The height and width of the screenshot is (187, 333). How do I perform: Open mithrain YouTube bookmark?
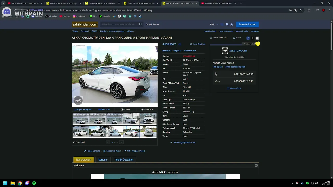point(65,16)
